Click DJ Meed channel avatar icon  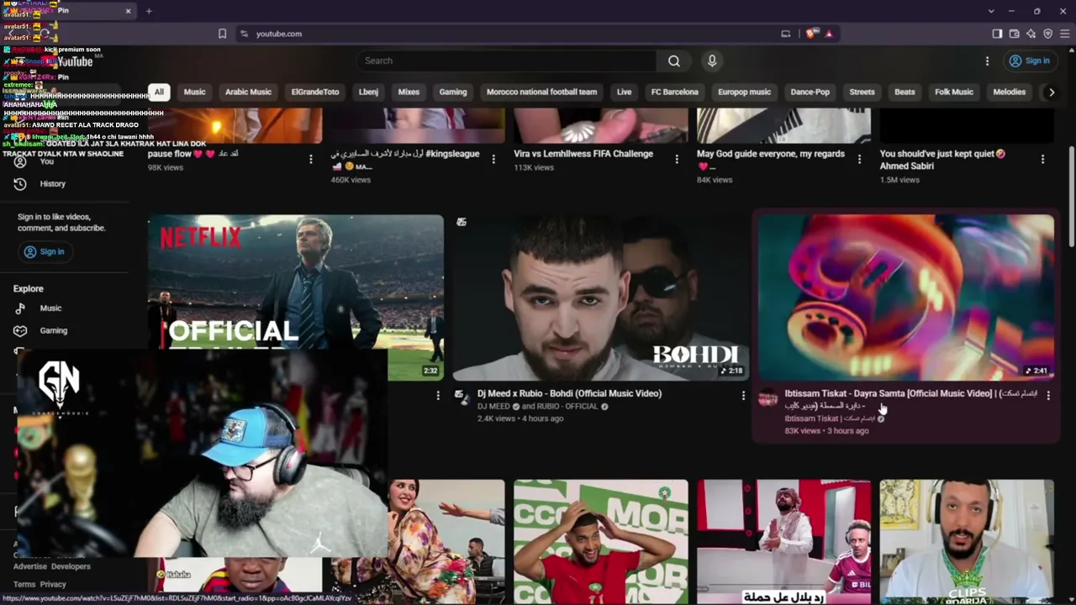(x=462, y=397)
